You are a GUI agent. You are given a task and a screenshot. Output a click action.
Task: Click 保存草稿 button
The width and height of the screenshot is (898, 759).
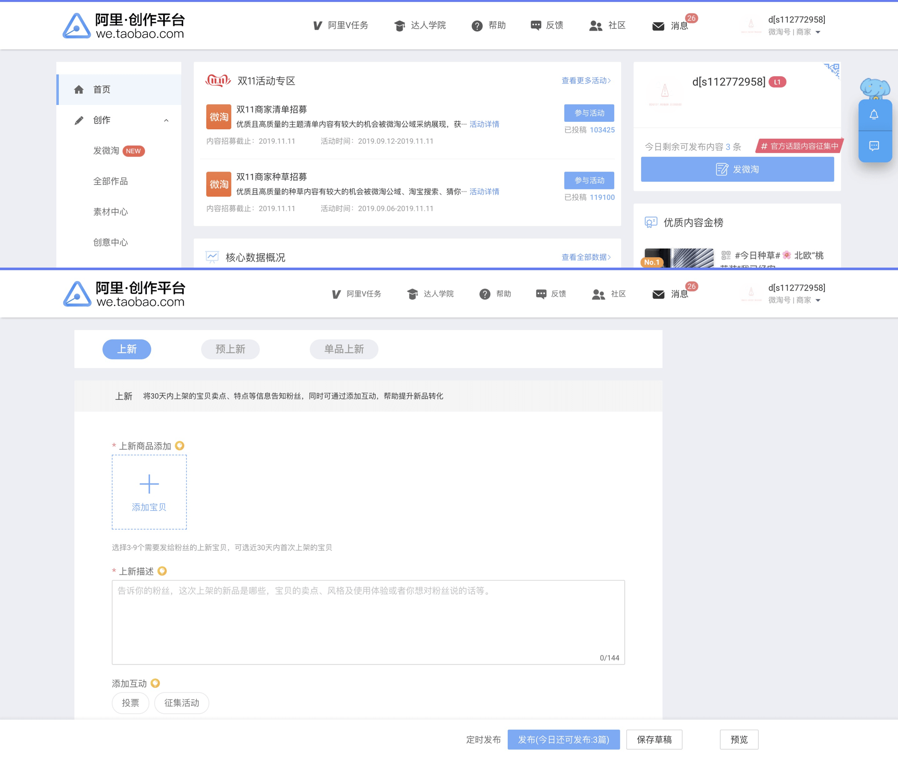click(x=655, y=740)
